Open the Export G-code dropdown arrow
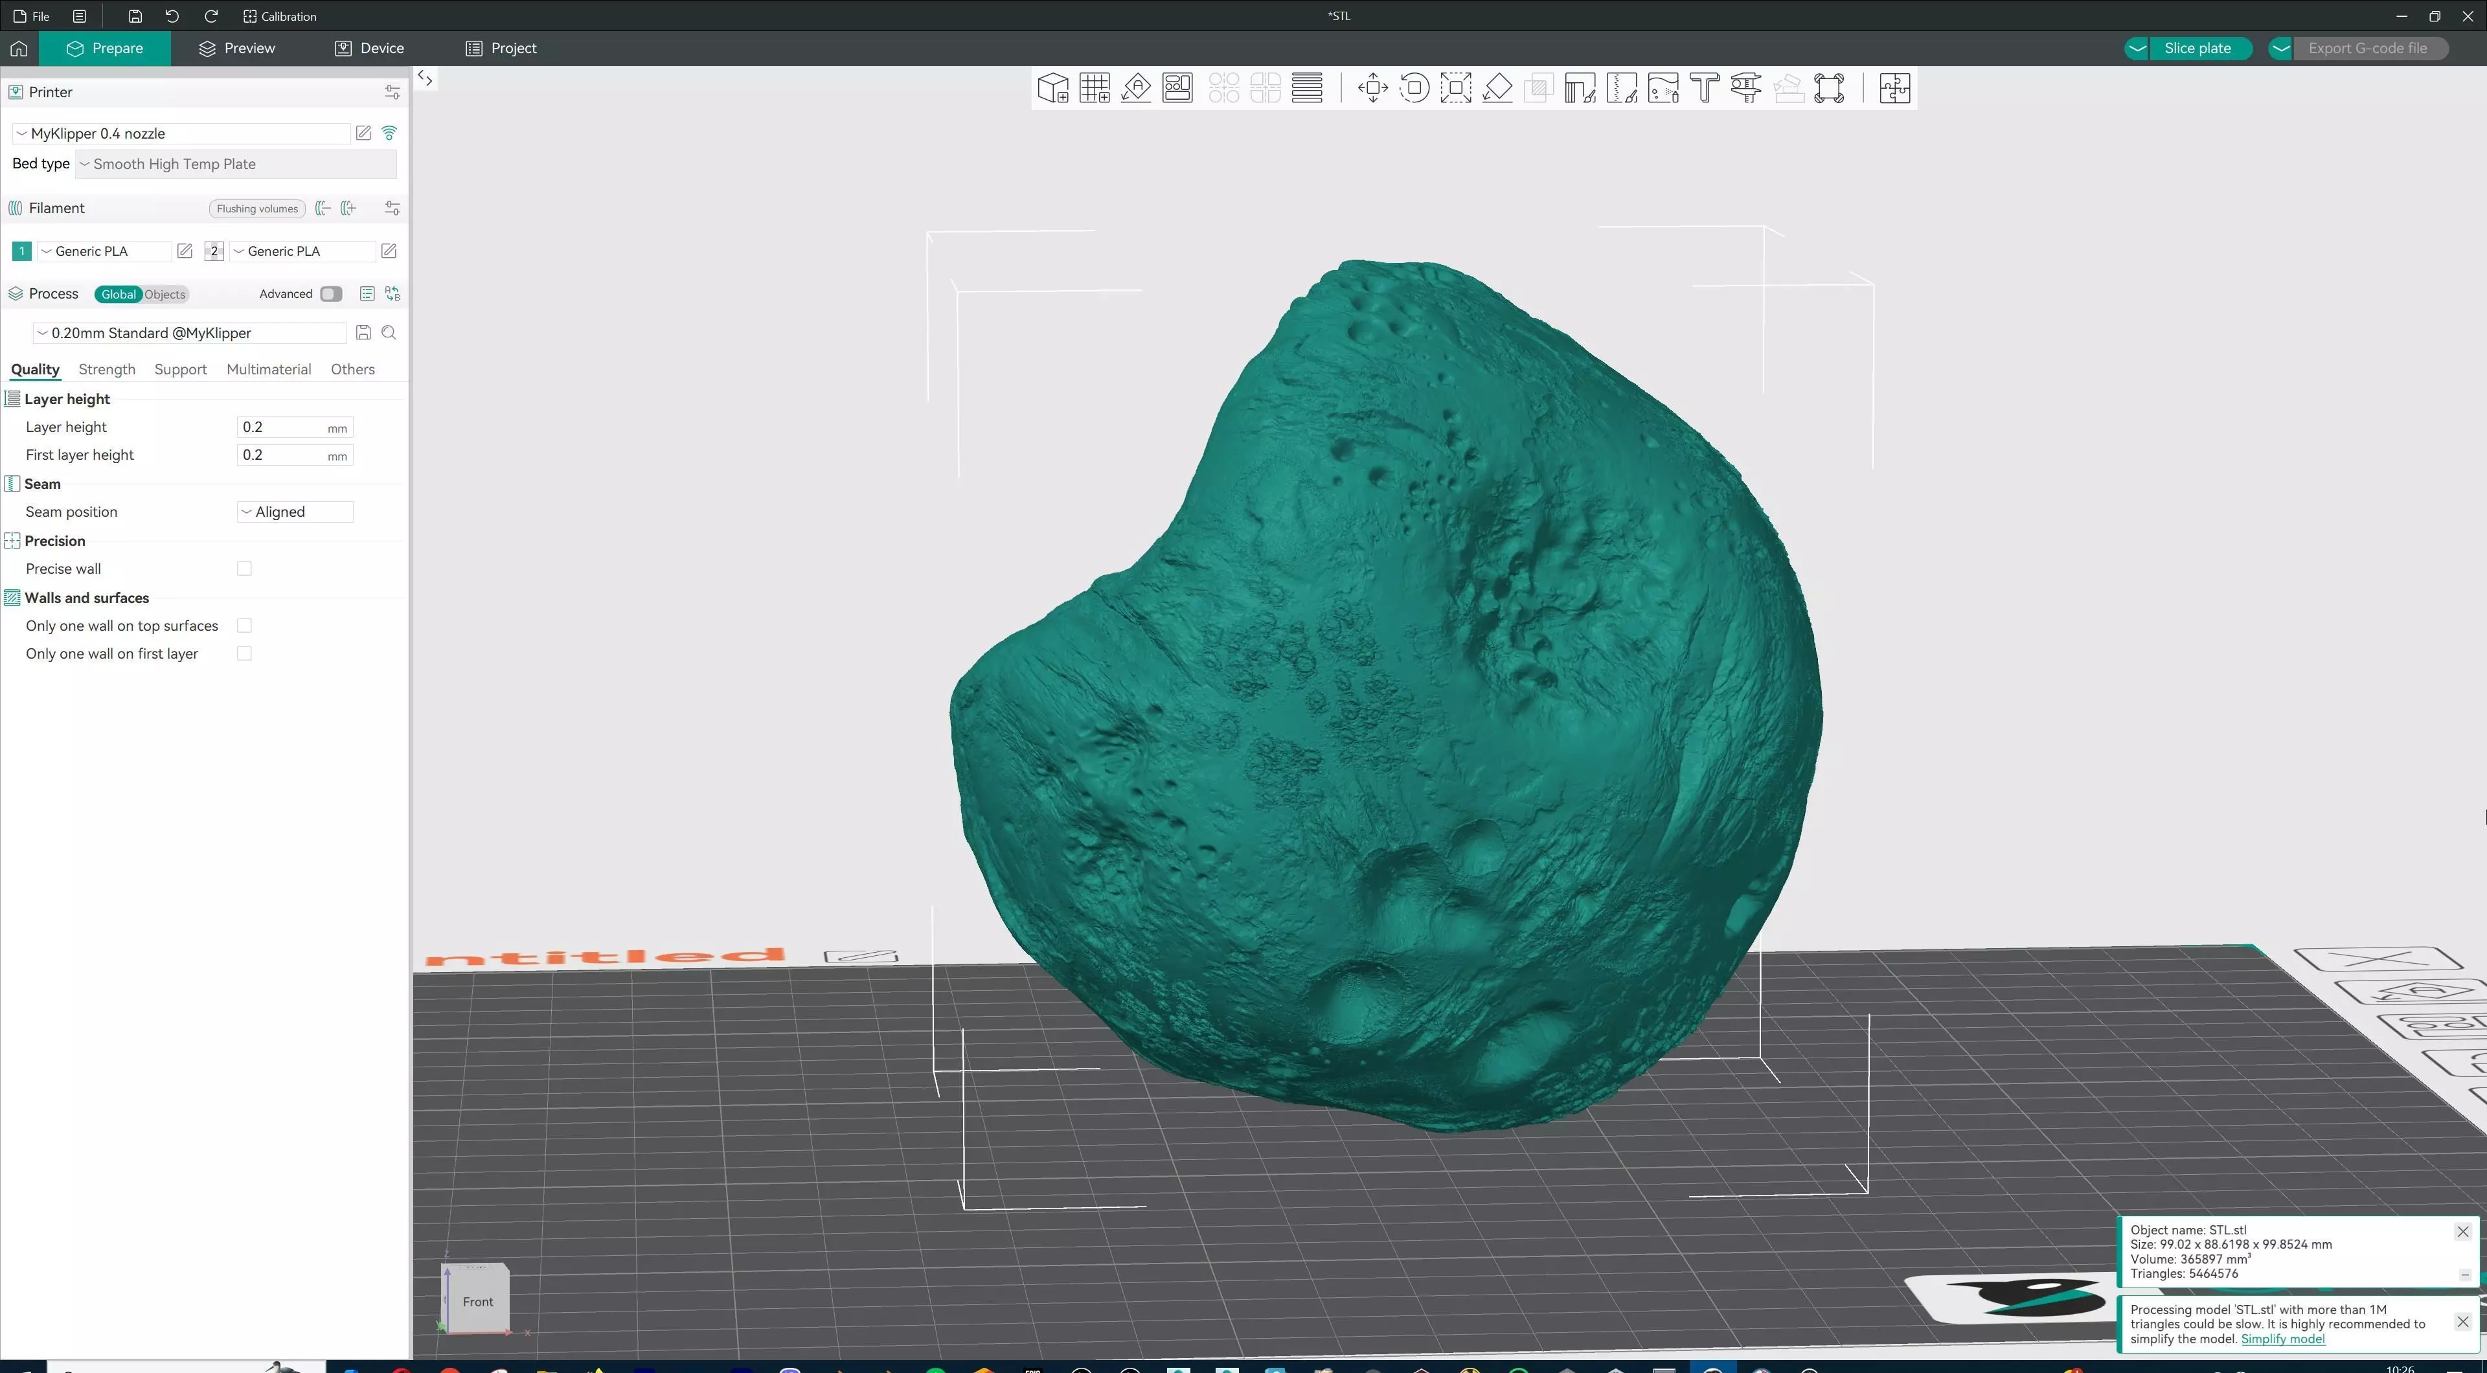The height and width of the screenshot is (1373, 2487). pyautogui.click(x=2280, y=49)
